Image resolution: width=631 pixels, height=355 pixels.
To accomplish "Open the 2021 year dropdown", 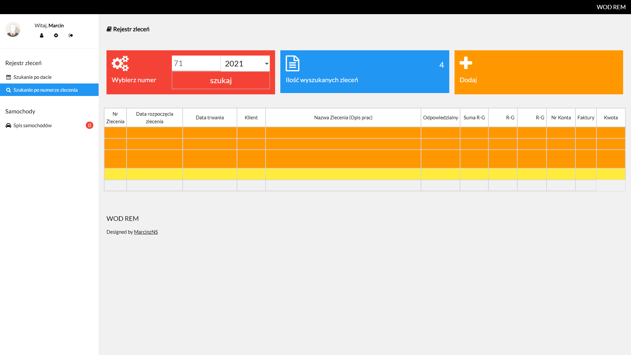I will (x=245, y=63).
